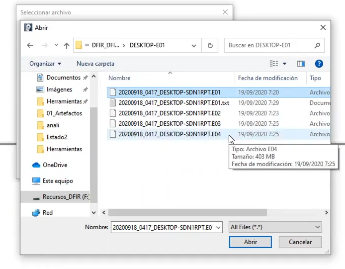Image resolution: width=345 pixels, height=269 pixels.
Task: Select OneDrive in the navigation pane
Action: point(55,165)
